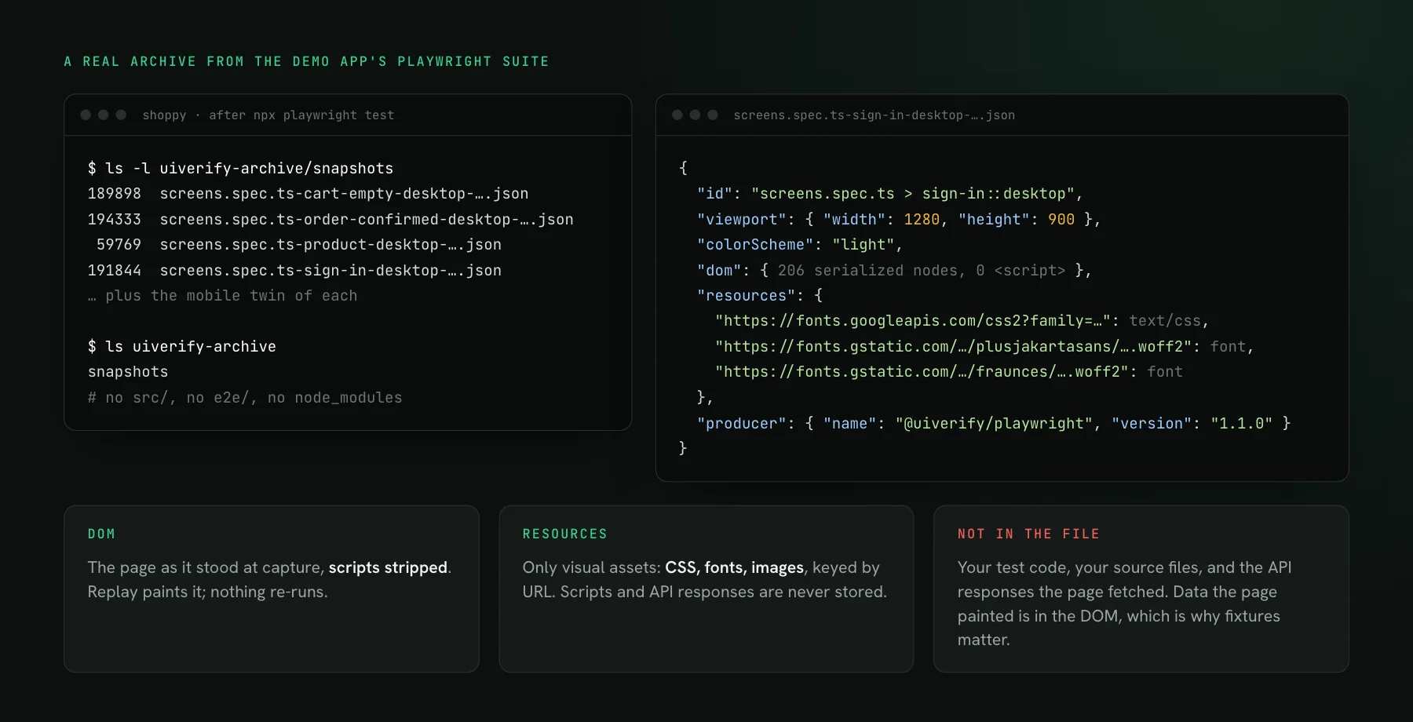Viewport: 1413px width, 722px height.
Task: Click the 'Your test code, your source files' paragraph
Action: pyautogui.click(x=1124, y=603)
